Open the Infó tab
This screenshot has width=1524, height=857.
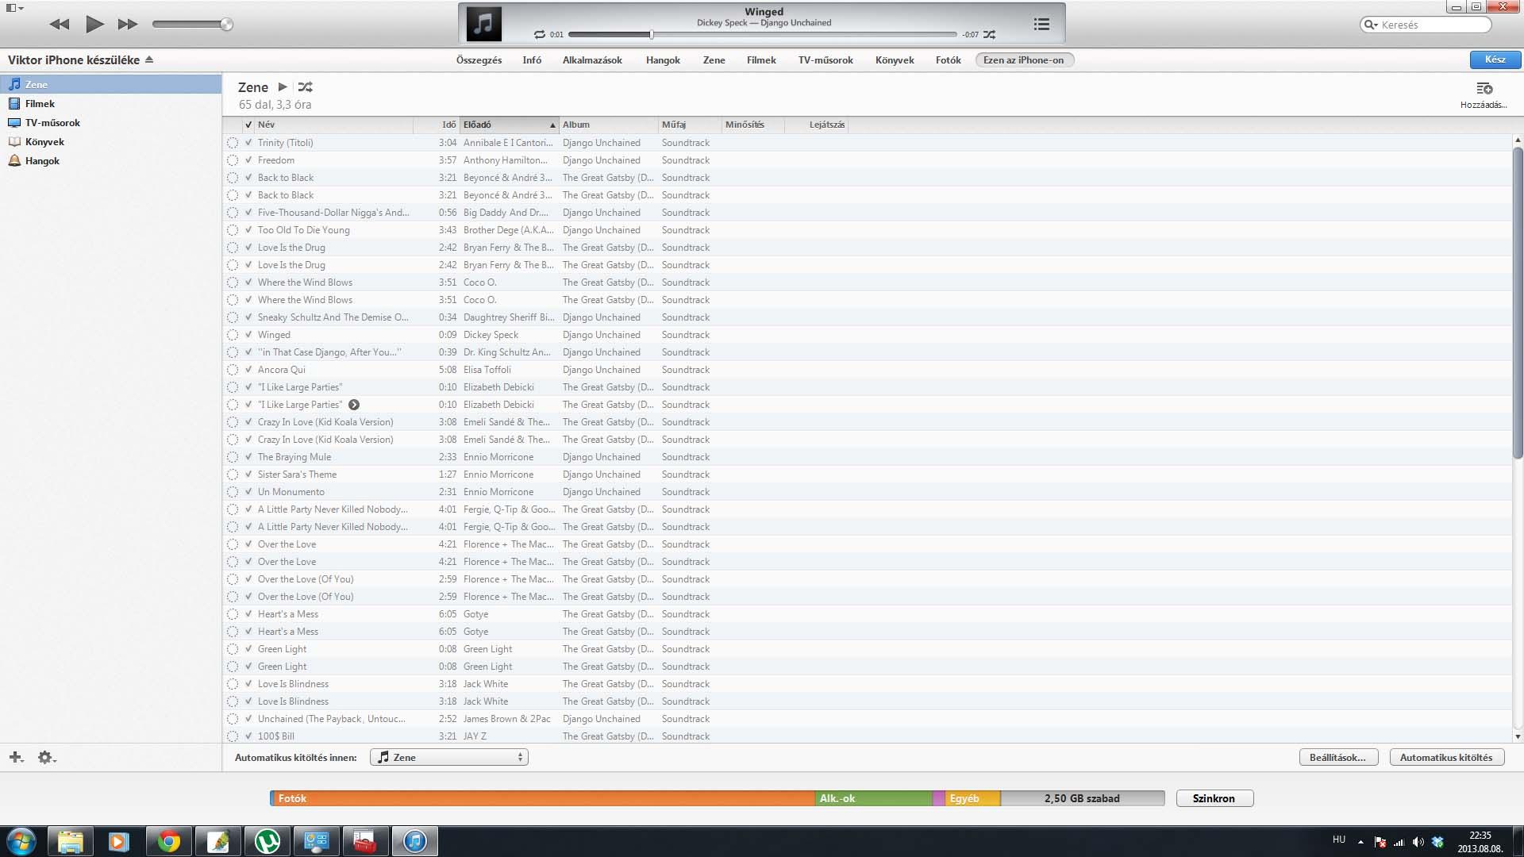click(532, 60)
